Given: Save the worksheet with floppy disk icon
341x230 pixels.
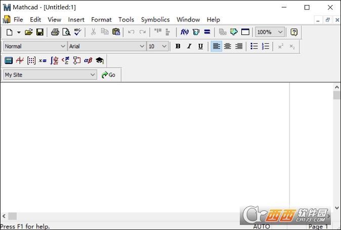Looking at the screenshot, I should [40, 32].
